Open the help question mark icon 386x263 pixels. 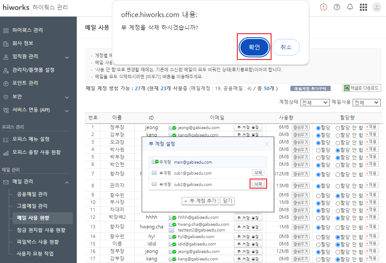[337, 7]
